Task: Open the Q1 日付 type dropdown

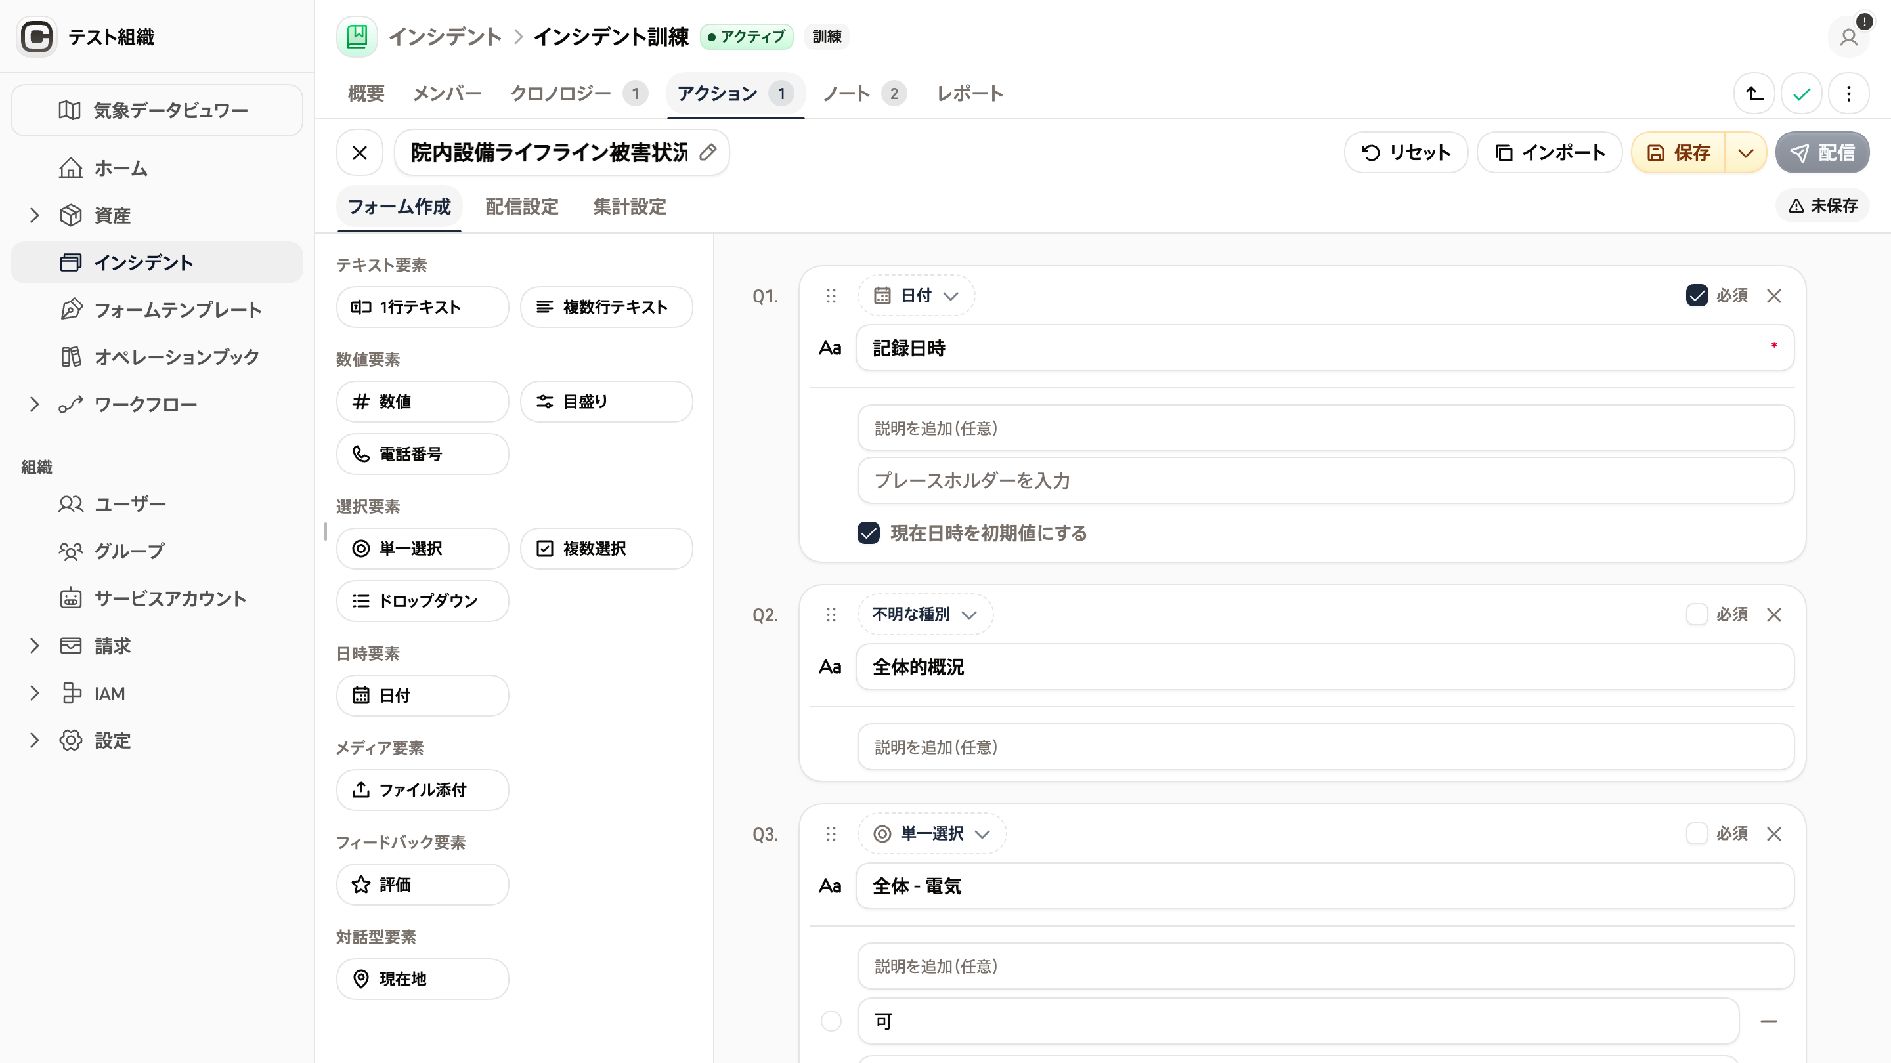Action: [x=916, y=296]
